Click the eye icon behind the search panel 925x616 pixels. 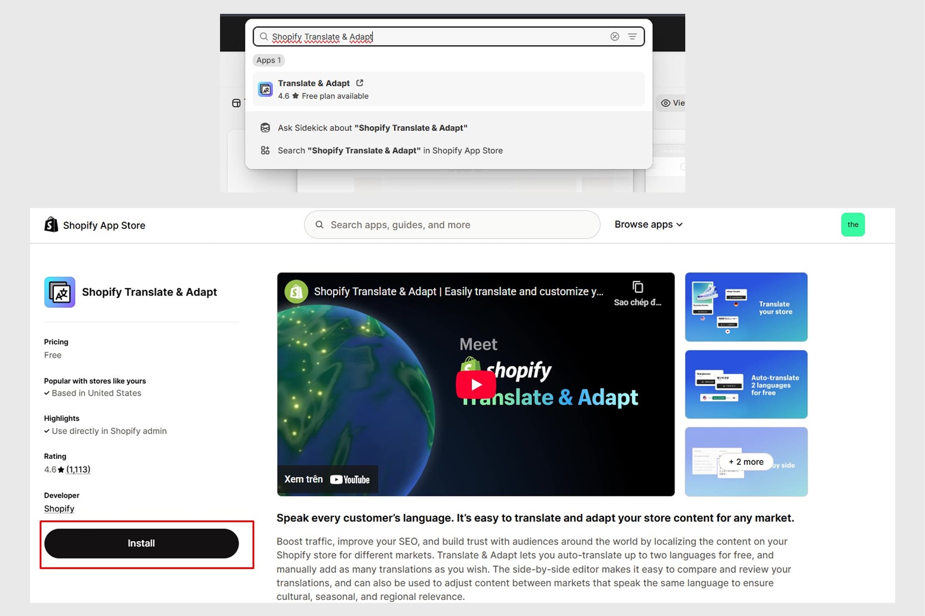coord(666,103)
